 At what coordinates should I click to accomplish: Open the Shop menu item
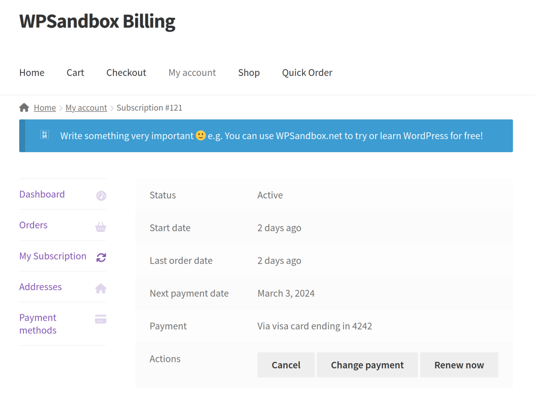click(x=249, y=72)
